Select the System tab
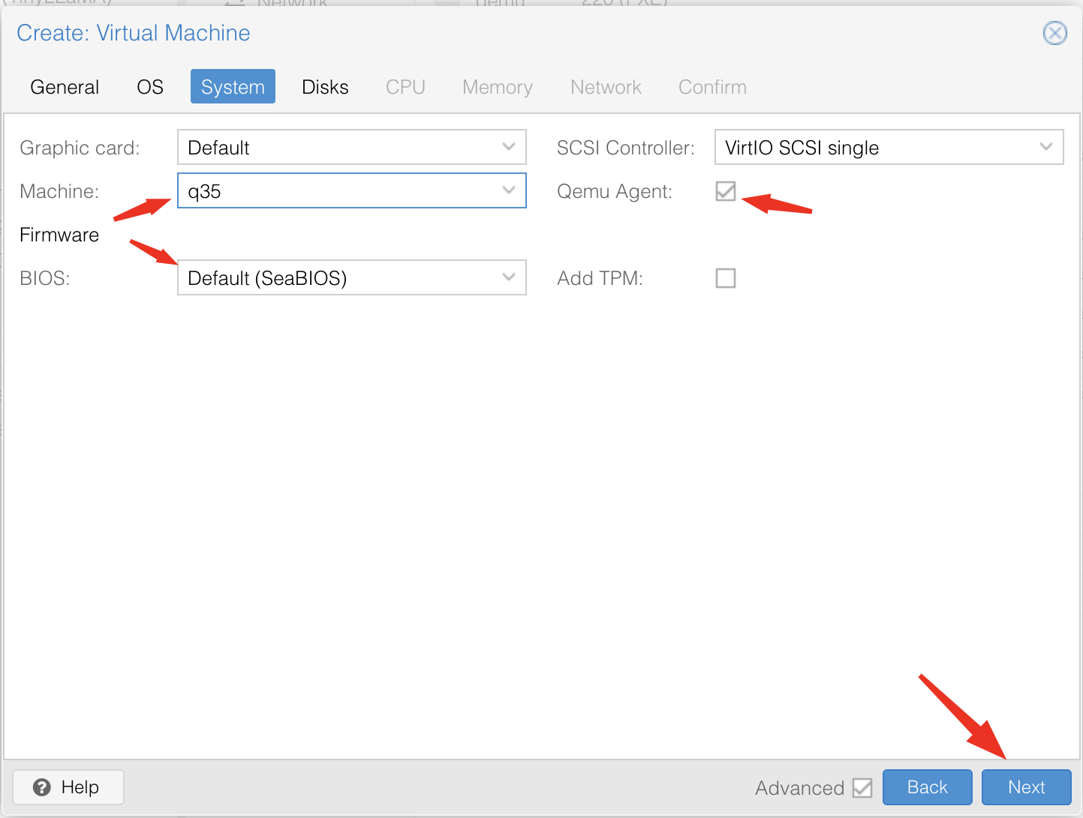Viewport: 1083px width, 818px height. 233,87
